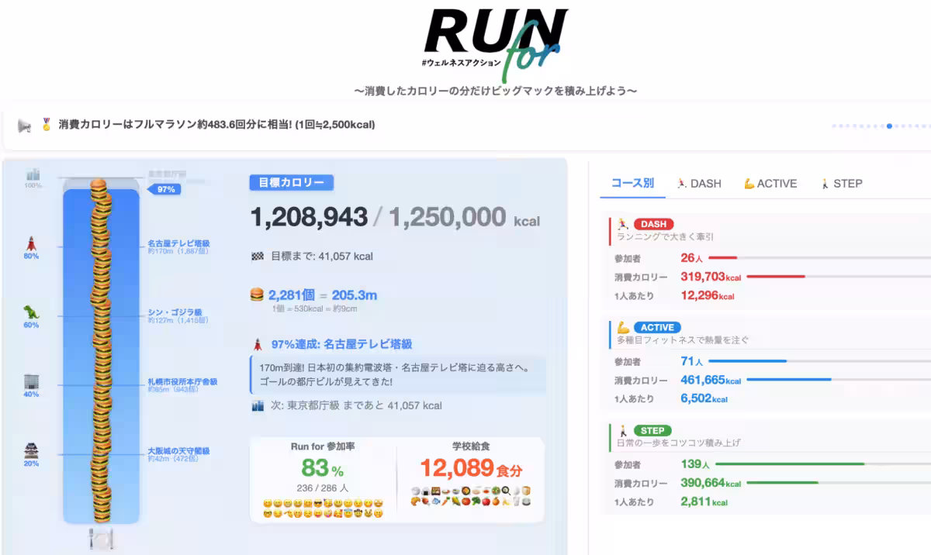Click the 170m到達 description box
This screenshot has width=931, height=555.
pyautogui.click(x=397, y=374)
